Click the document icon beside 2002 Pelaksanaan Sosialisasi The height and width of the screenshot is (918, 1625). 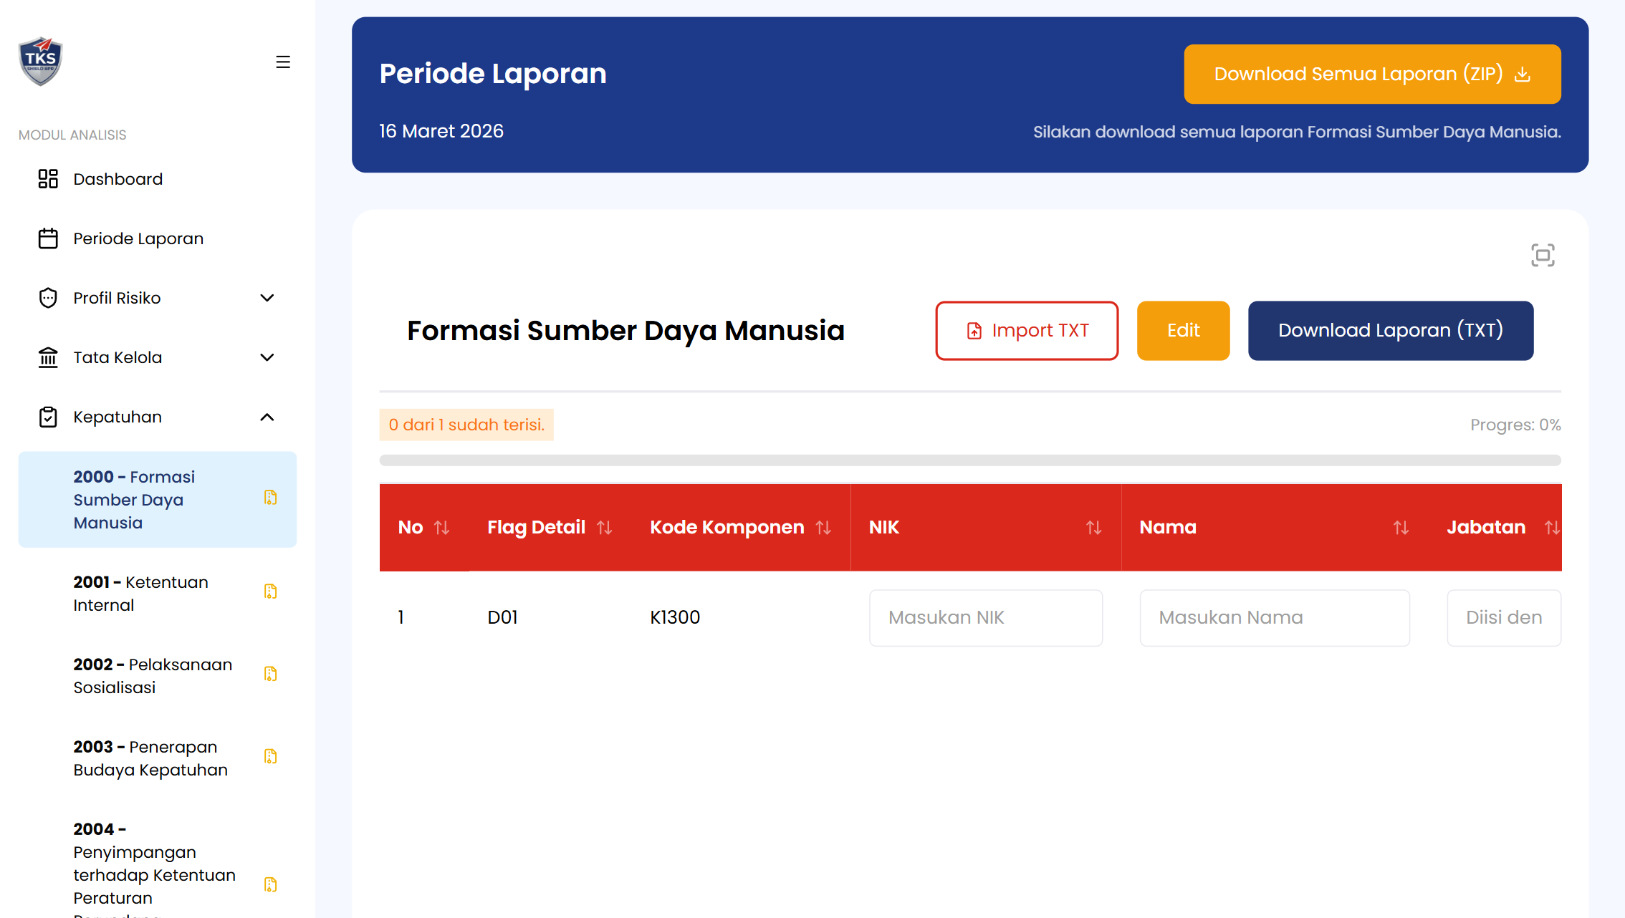(270, 674)
